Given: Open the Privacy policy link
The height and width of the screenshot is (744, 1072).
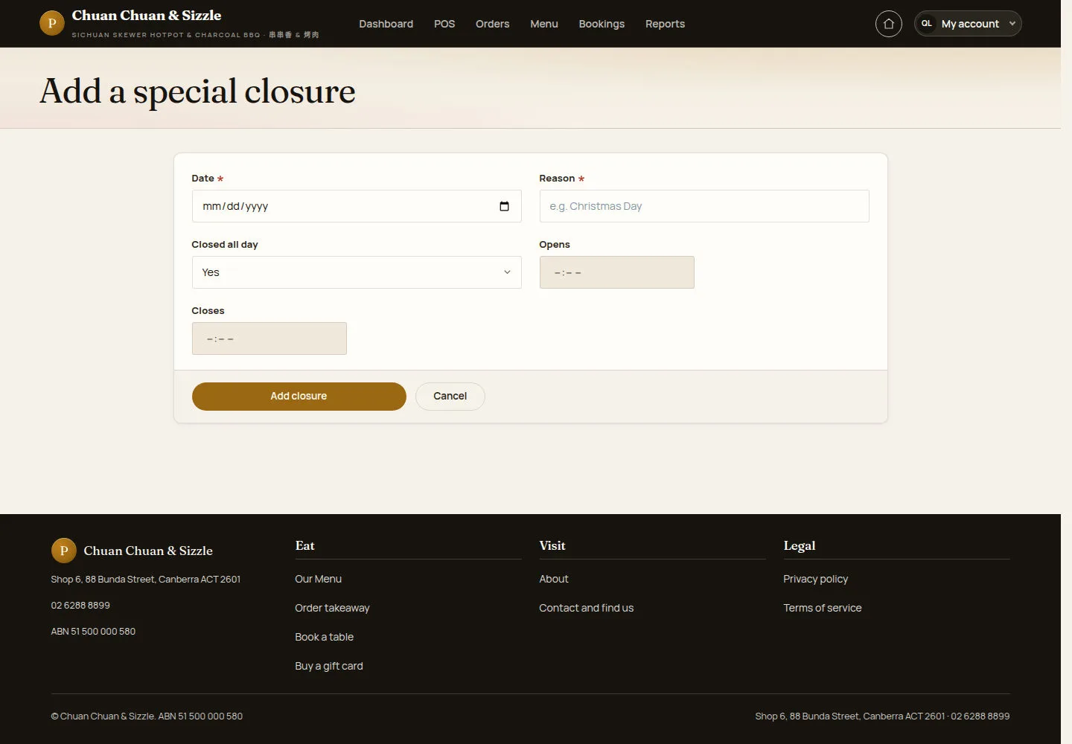Looking at the screenshot, I should (x=815, y=579).
